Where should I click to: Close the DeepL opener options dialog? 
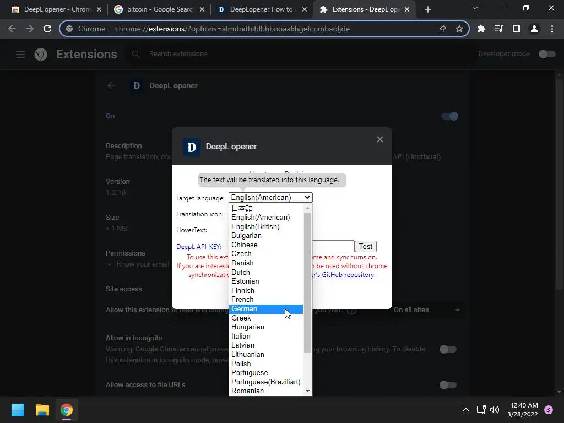coord(380,139)
